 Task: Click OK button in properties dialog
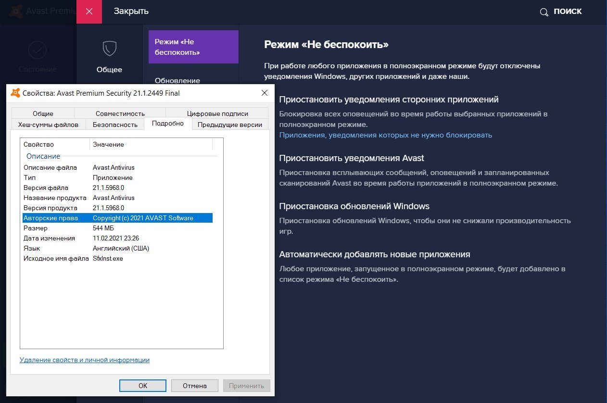tap(143, 385)
